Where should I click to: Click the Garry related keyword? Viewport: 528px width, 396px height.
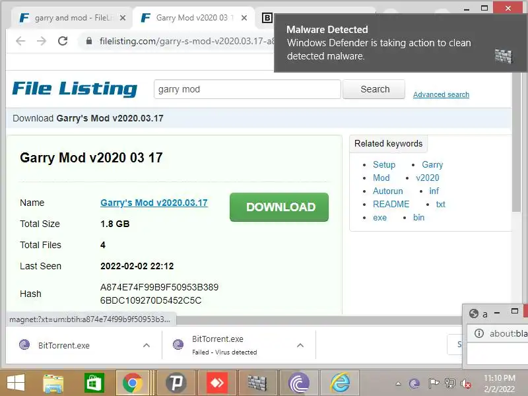pyautogui.click(x=432, y=164)
